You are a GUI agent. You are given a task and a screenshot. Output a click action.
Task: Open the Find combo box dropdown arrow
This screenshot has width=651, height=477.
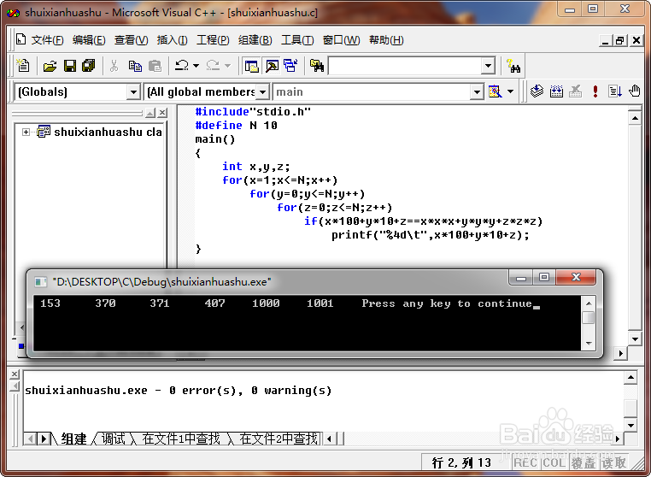pyautogui.click(x=489, y=66)
